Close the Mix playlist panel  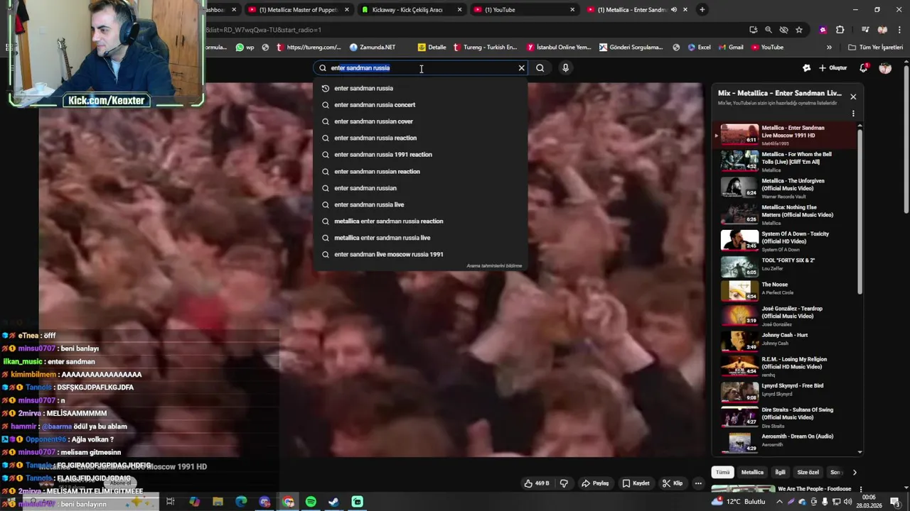(853, 97)
